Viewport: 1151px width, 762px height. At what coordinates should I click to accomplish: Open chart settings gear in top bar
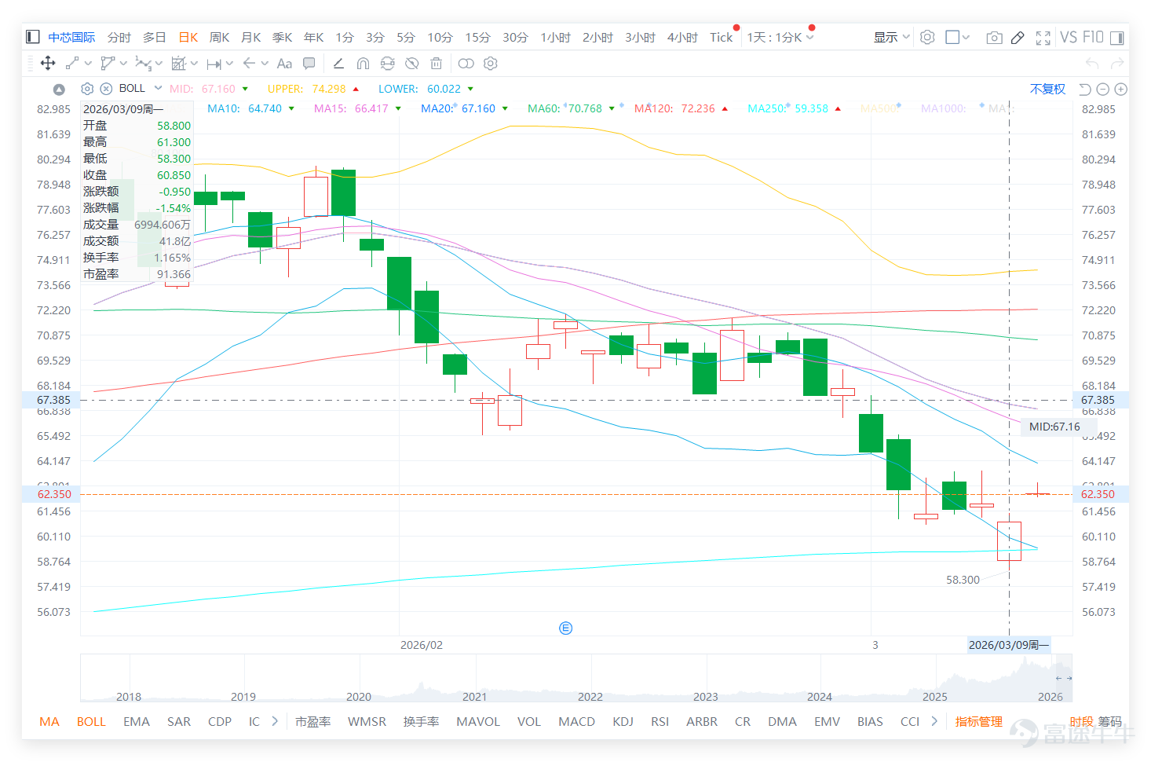(927, 37)
